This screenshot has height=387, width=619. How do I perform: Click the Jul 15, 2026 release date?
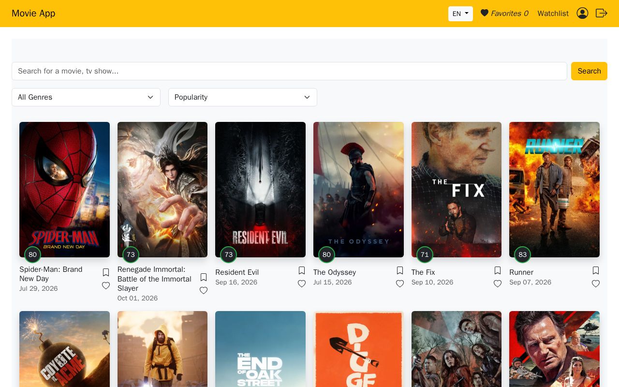tap(333, 283)
